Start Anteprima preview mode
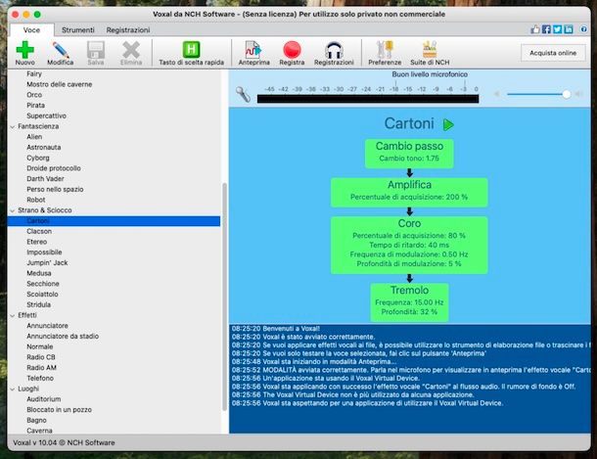Image resolution: width=597 pixels, height=459 pixels. click(253, 53)
